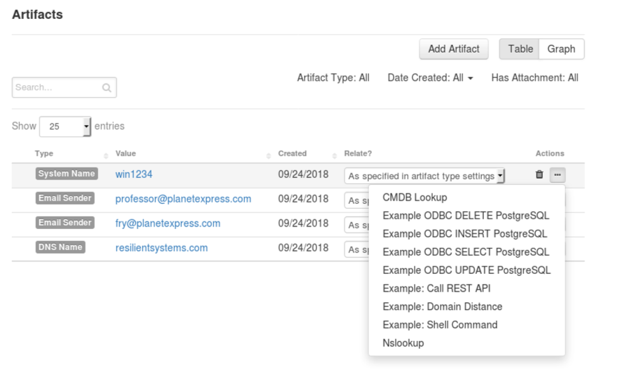Click inside the Search field
The image size is (618, 391).
[x=57, y=87]
